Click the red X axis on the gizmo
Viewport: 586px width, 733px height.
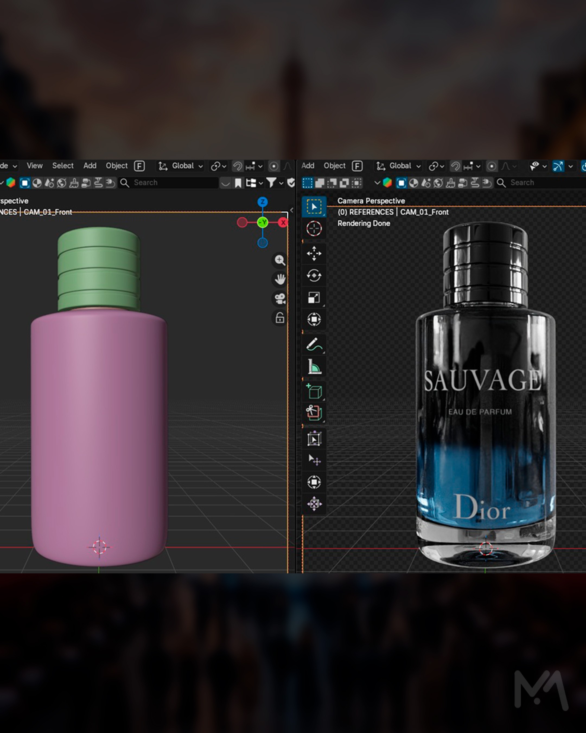pos(283,223)
